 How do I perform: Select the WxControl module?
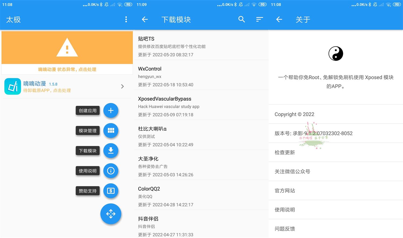coord(188,76)
